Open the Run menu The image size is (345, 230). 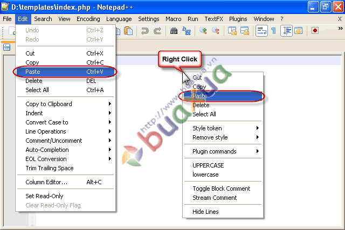193,19
